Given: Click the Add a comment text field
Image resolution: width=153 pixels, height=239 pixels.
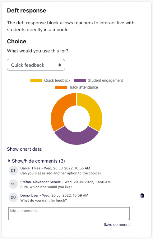Looking at the screenshot, I should click(x=69, y=214).
